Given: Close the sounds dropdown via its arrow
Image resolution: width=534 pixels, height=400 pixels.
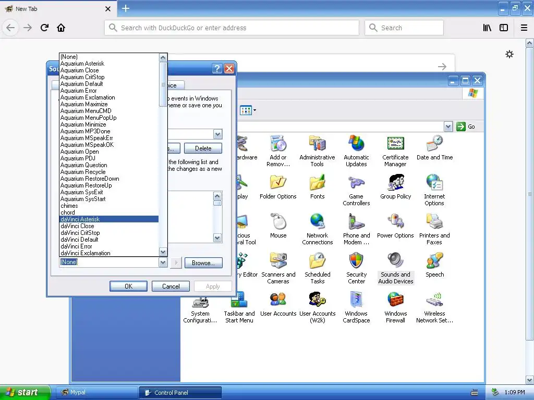Looking at the screenshot, I should click(x=163, y=262).
